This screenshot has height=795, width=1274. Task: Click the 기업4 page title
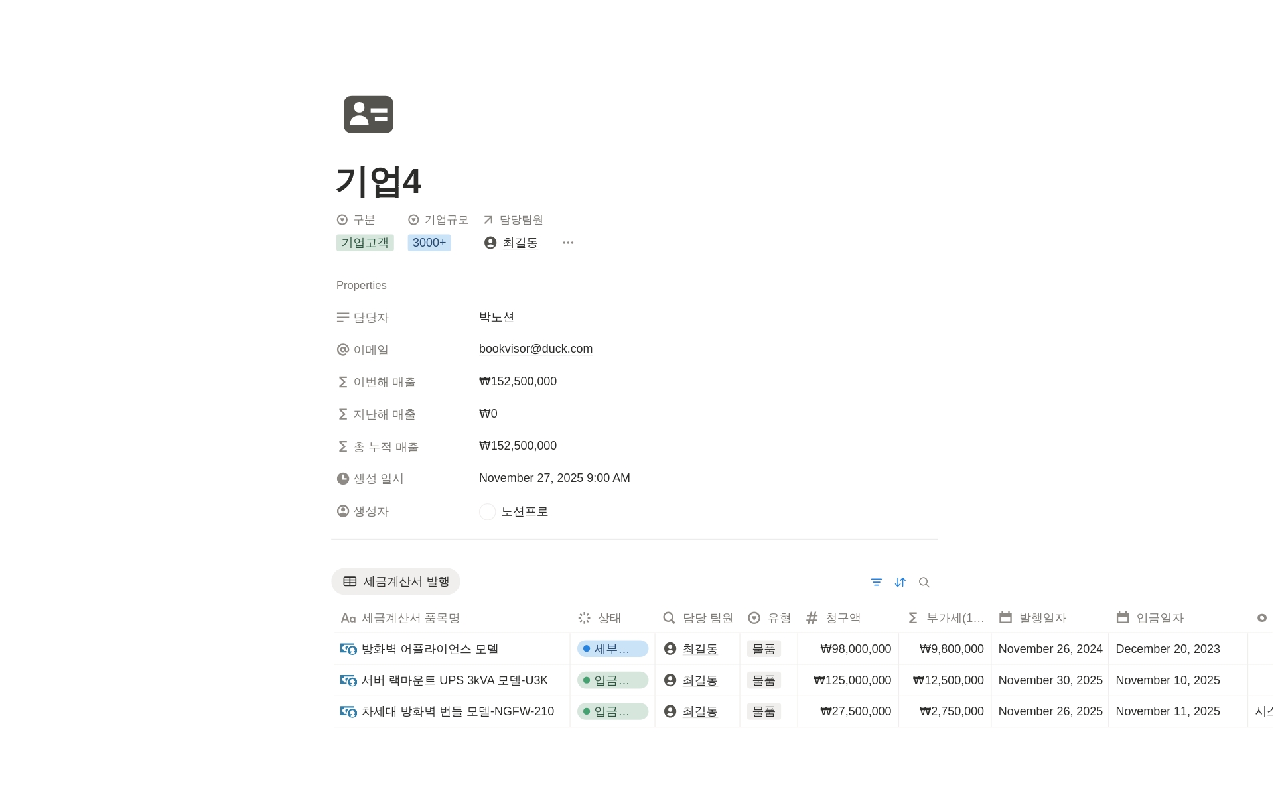tap(378, 181)
